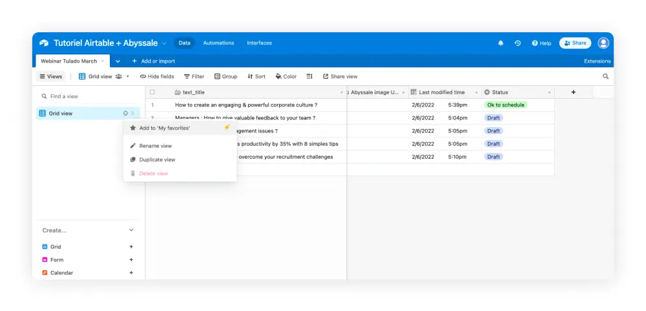Open base history clock icon

[x=518, y=43]
